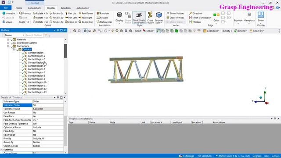Expand the Materials tree node
Image resolution: width=281 pixels, height=158 pixels.
pyautogui.click(x=8, y=39)
